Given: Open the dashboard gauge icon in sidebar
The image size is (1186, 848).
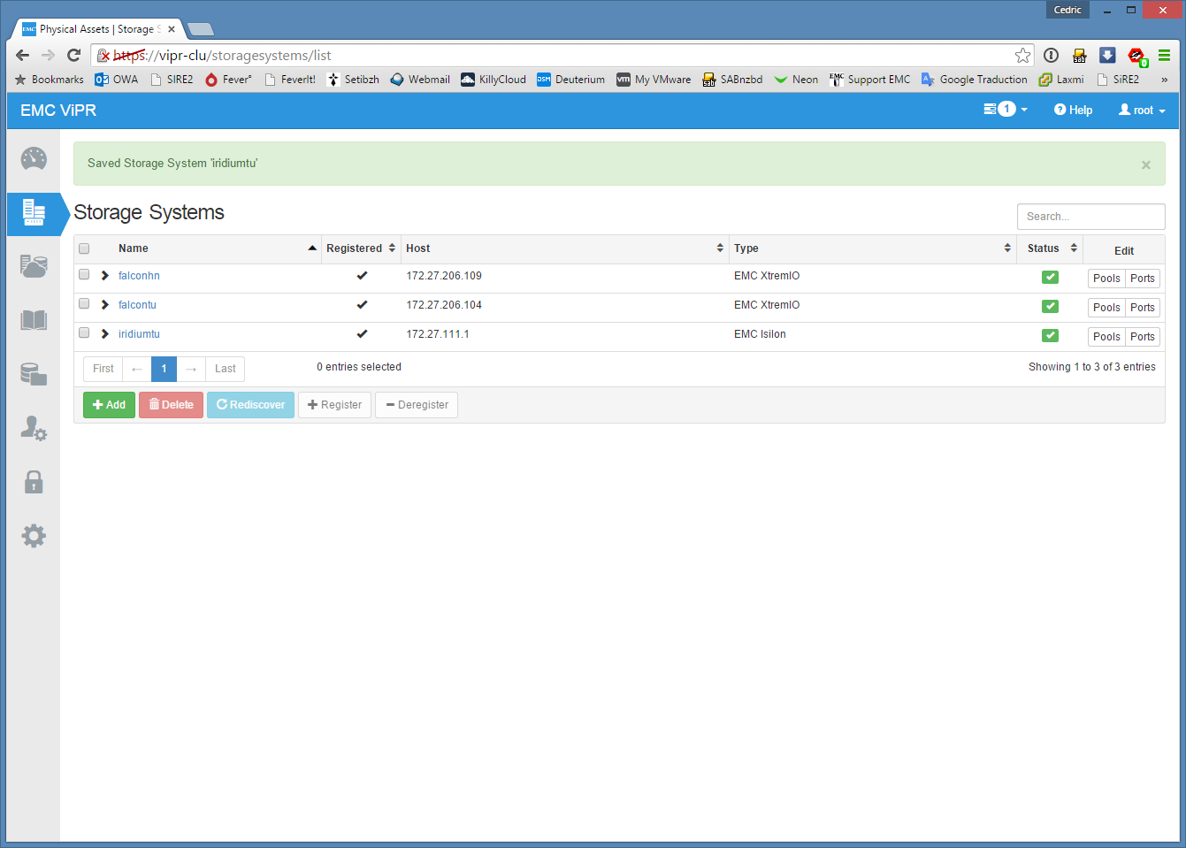Looking at the screenshot, I should coord(34,159).
